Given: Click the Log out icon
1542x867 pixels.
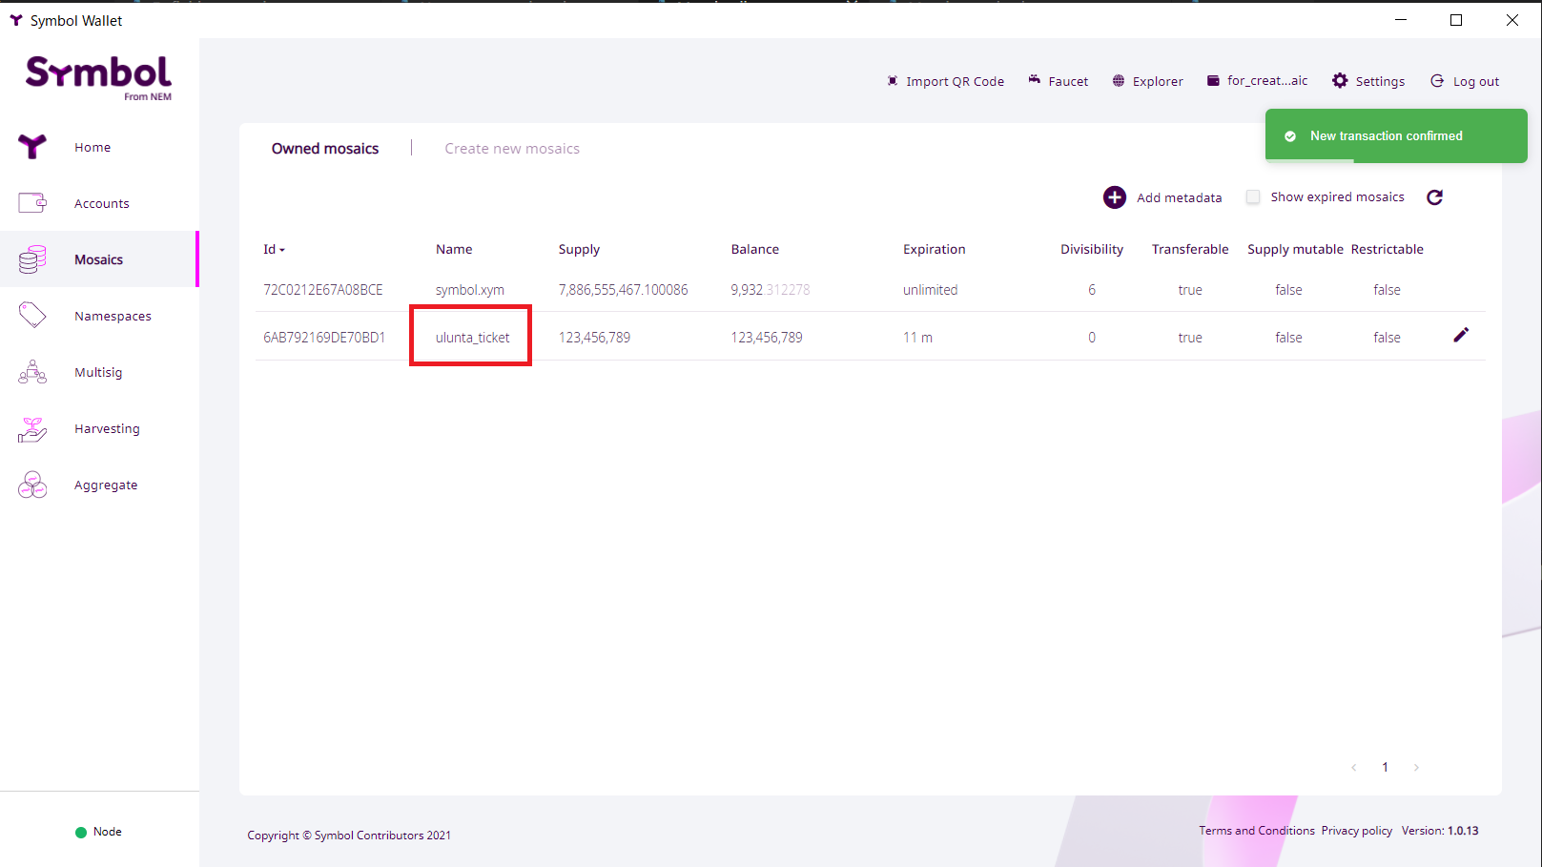Looking at the screenshot, I should pos(1437,81).
